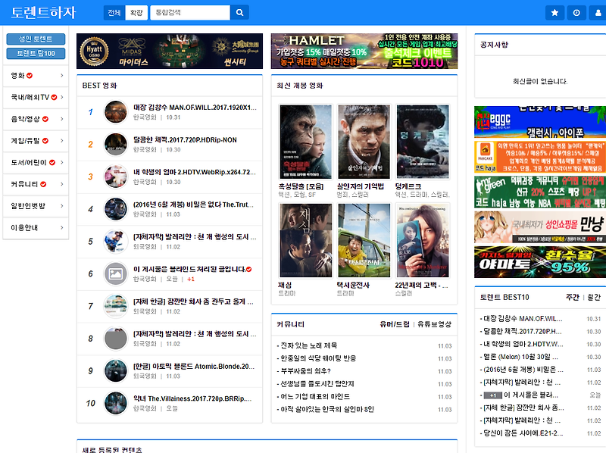Viewport: 606px width, 453px height.
Task: Open 멜론 (Melon) 10월 30일 BEST10 entry
Action: point(521,357)
